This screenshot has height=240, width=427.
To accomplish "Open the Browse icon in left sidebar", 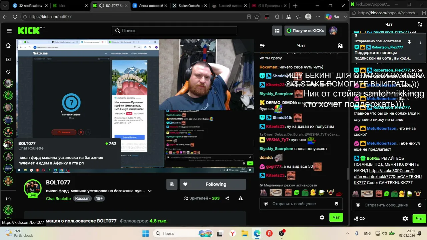I will pyautogui.click(x=8, y=59).
